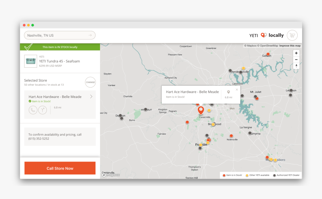Get directions icon for Hart Ace Hardware
Screen dimensions: 322x199
43,110
